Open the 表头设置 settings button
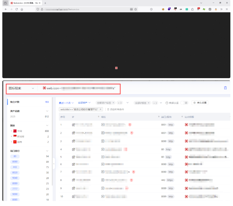The height and width of the screenshot is (206, 233). point(200,103)
